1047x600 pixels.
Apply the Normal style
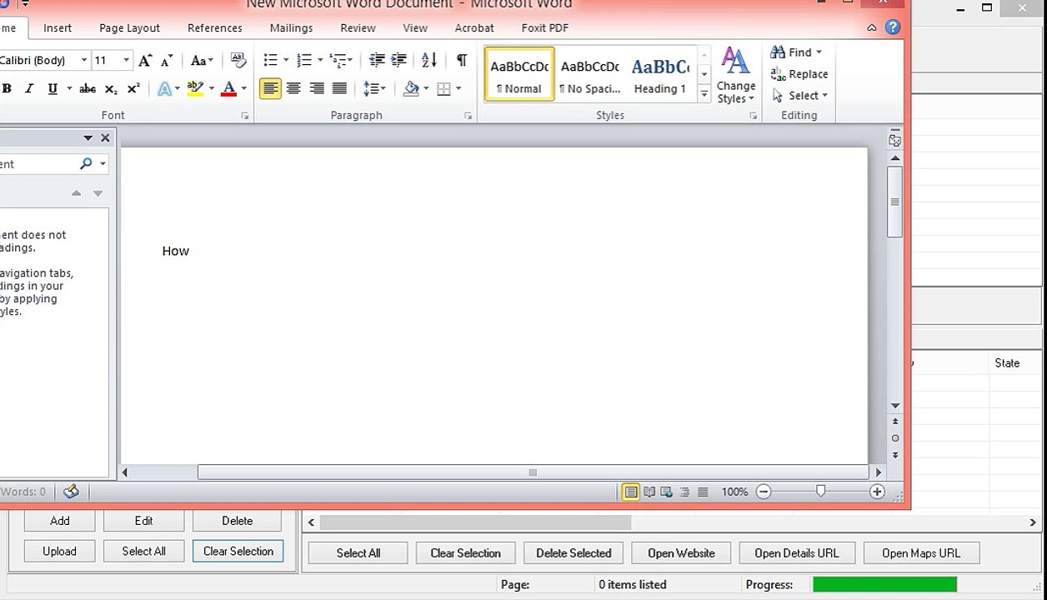(519, 74)
